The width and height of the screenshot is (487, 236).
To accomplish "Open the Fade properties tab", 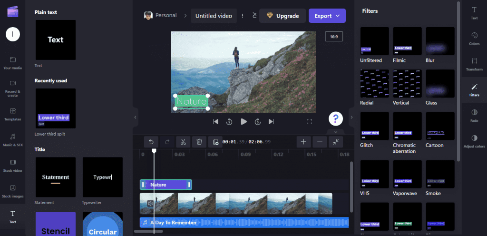I will coord(474,116).
